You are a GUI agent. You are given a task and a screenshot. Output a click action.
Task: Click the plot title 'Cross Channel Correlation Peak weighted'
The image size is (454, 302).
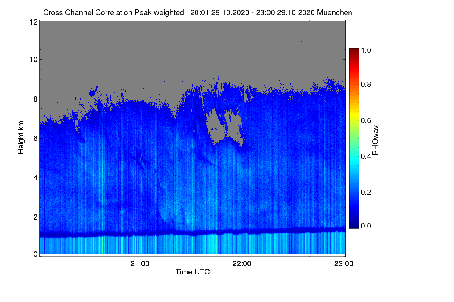pyautogui.click(x=114, y=12)
